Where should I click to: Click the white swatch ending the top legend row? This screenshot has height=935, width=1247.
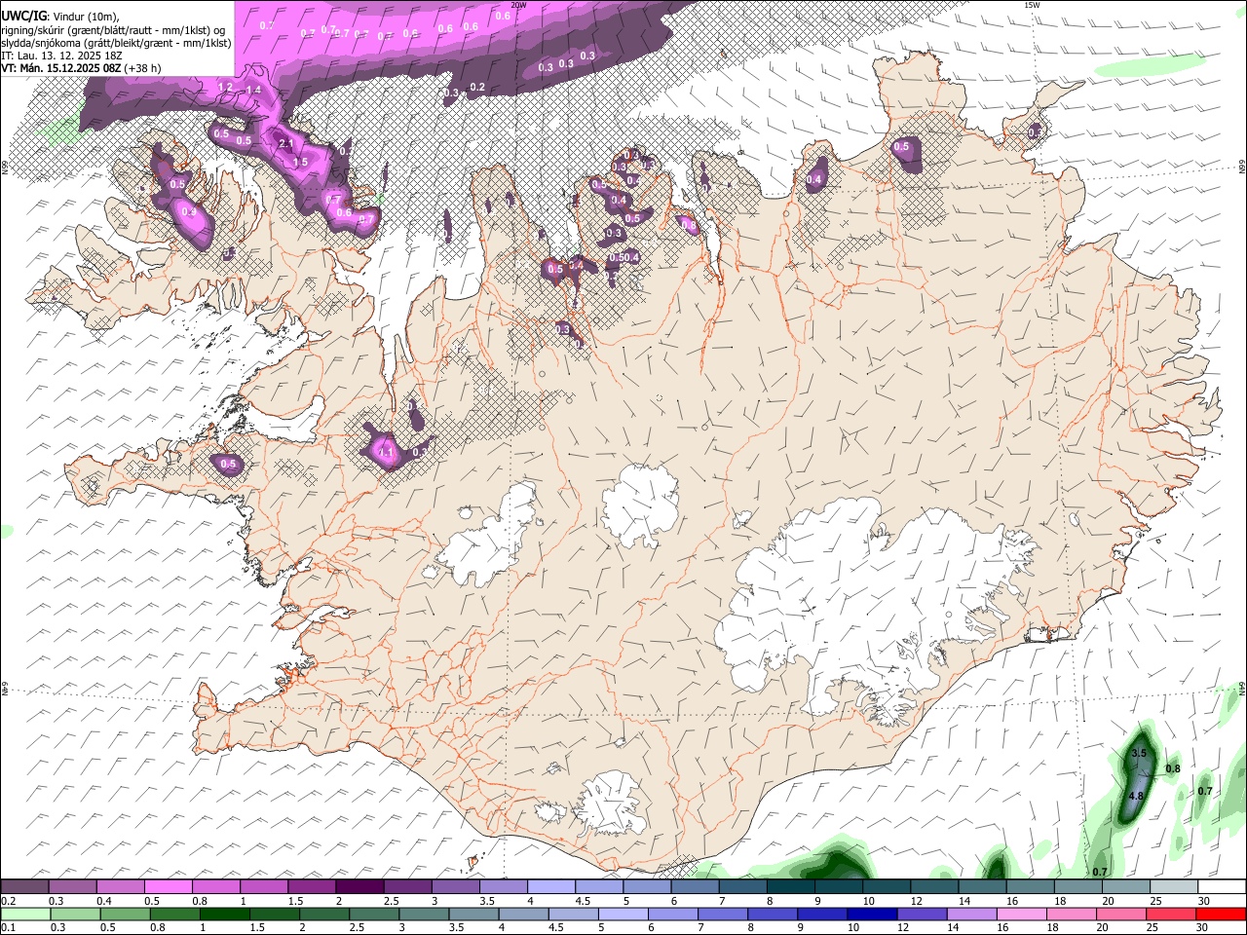pos(1222,886)
